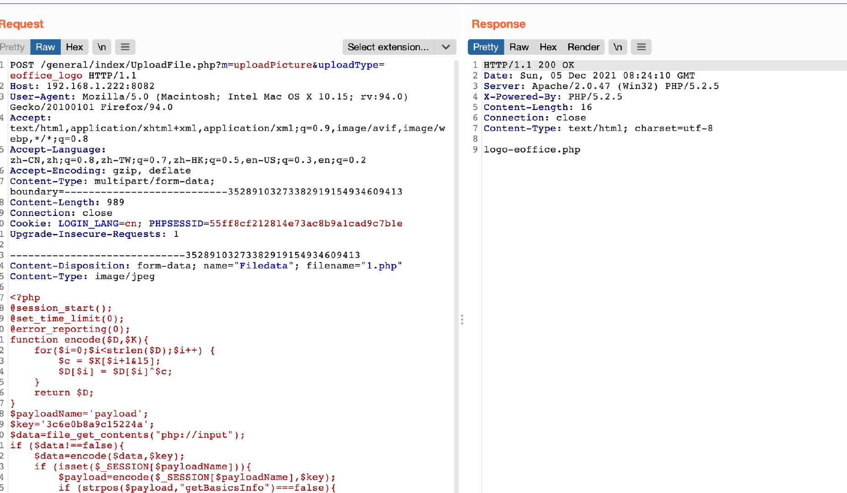The width and height of the screenshot is (847, 493).
Task: Click the Upgrade-Insecure-Requests header line
Action: click(94, 234)
